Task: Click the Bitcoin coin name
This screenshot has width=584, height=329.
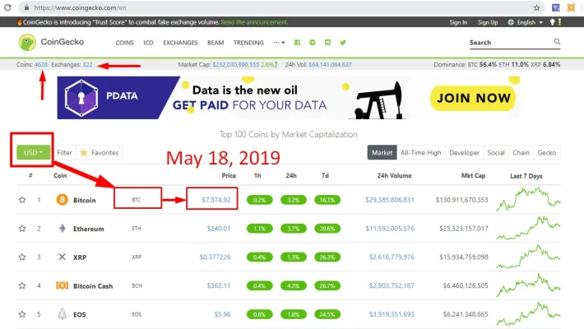Action: click(84, 200)
